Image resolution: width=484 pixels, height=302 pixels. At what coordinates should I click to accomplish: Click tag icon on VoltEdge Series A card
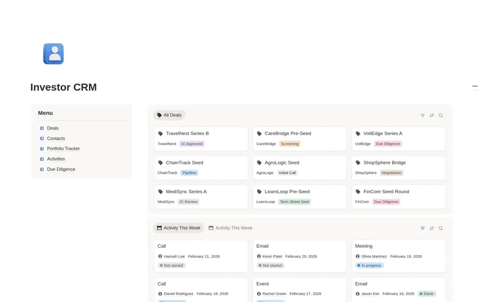click(358, 134)
